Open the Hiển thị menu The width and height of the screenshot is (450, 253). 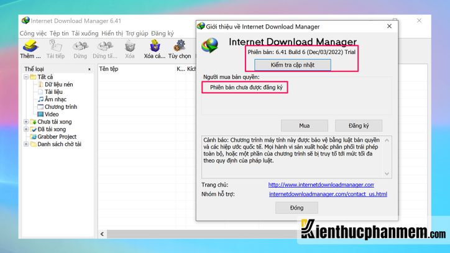[x=112, y=34]
